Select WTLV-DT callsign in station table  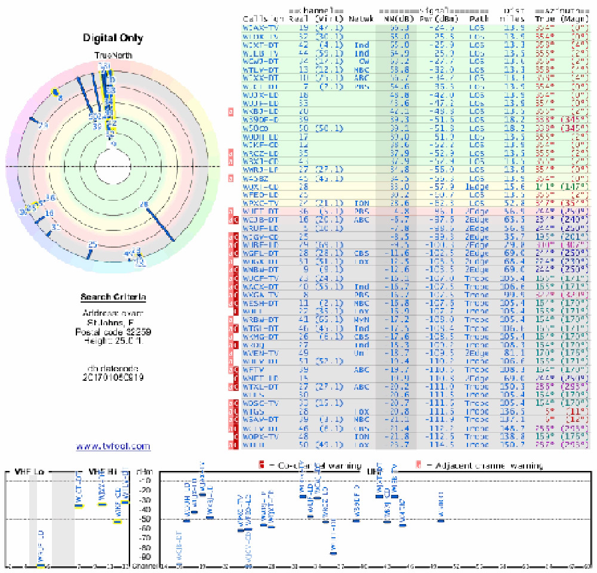[261, 70]
